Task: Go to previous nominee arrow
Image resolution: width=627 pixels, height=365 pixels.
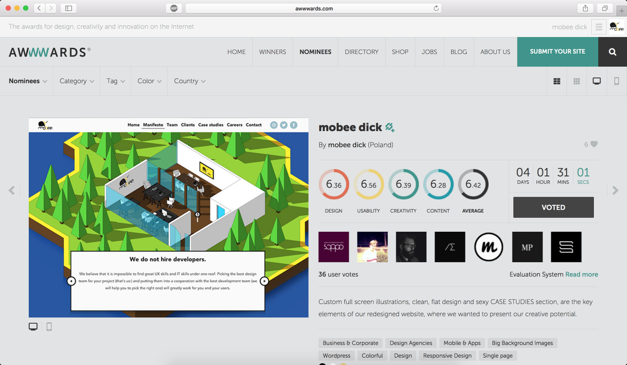Action: click(11, 190)
